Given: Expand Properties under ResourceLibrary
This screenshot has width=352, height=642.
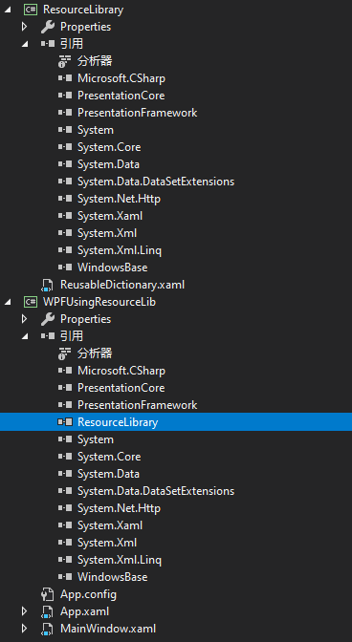Looking at the screenshot, I should [x=24, y=27].
